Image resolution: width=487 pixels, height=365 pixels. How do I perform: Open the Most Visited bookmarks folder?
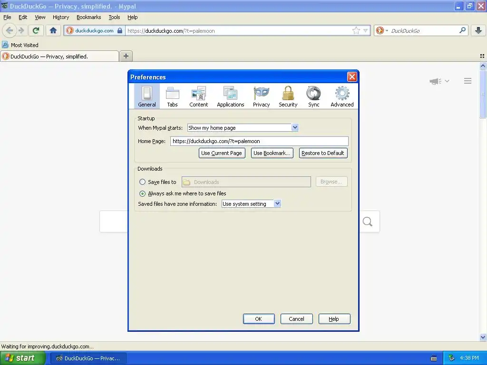(x=20, y=45)
